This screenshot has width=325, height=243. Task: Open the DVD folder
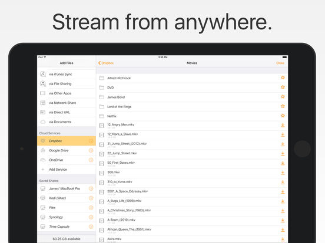click(x=192, y=87)
